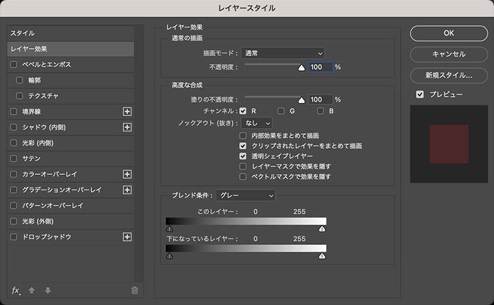Open the ノックアウト (抜き) dropdown
Viewport: 494px width, 305px height.
pyautogui.click(x=256, y=123)
